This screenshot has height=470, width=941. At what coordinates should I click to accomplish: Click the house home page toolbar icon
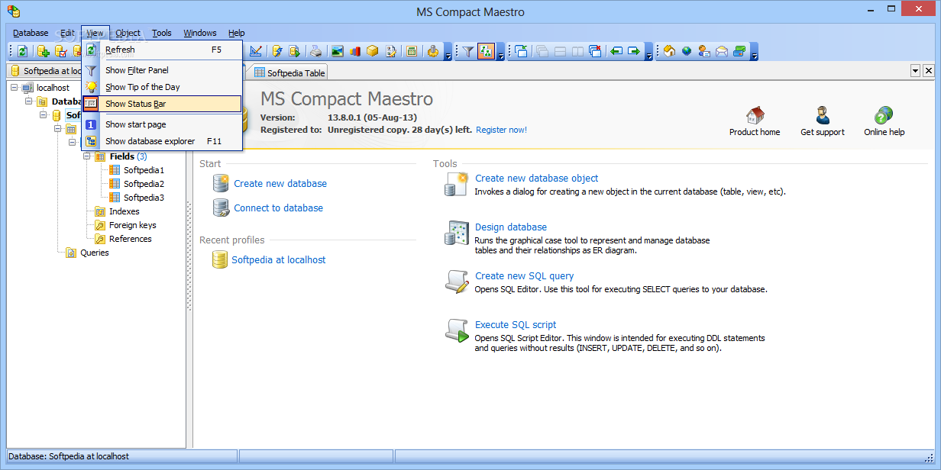pyautogui.click(x=670, y=51)
